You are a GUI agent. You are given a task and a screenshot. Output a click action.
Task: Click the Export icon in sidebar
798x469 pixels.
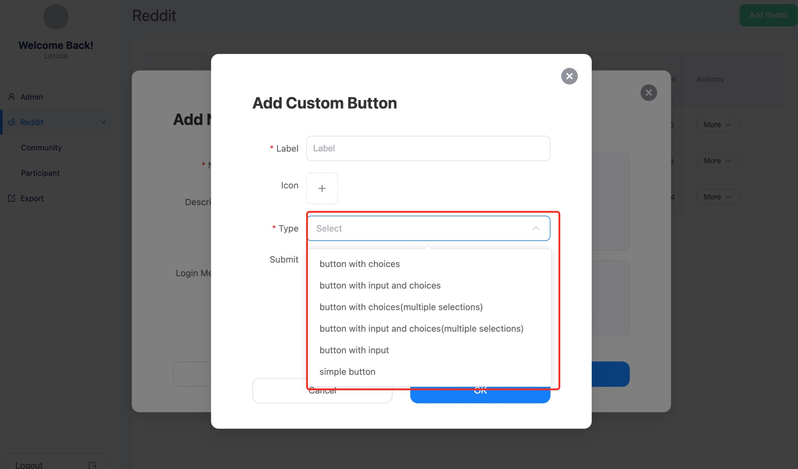pyautogui.click(x=11, y=198)
